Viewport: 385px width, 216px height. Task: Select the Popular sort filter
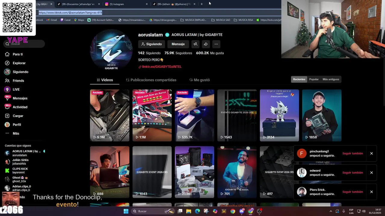click(x=314, y=79)
